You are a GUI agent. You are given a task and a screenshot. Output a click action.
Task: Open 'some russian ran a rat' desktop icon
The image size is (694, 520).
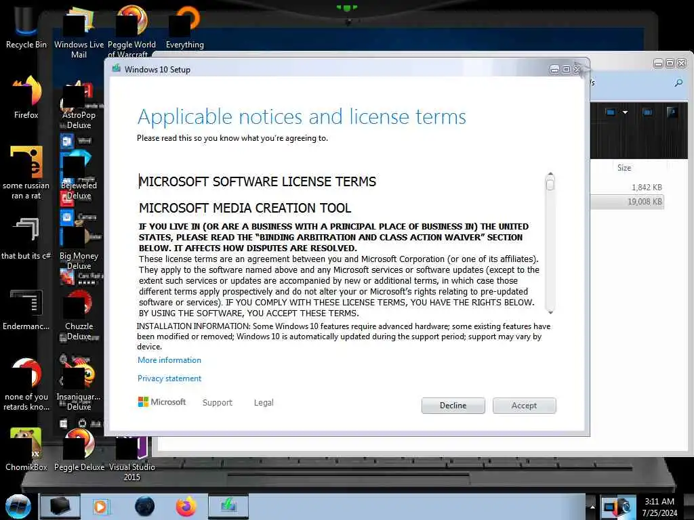(x=26, y=173)
